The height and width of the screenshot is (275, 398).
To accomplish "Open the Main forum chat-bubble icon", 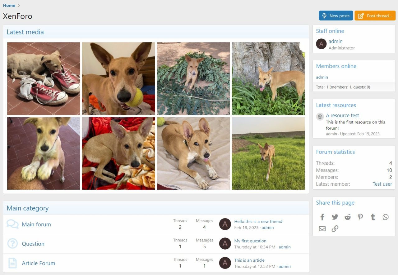I will [x=12, y=224].
